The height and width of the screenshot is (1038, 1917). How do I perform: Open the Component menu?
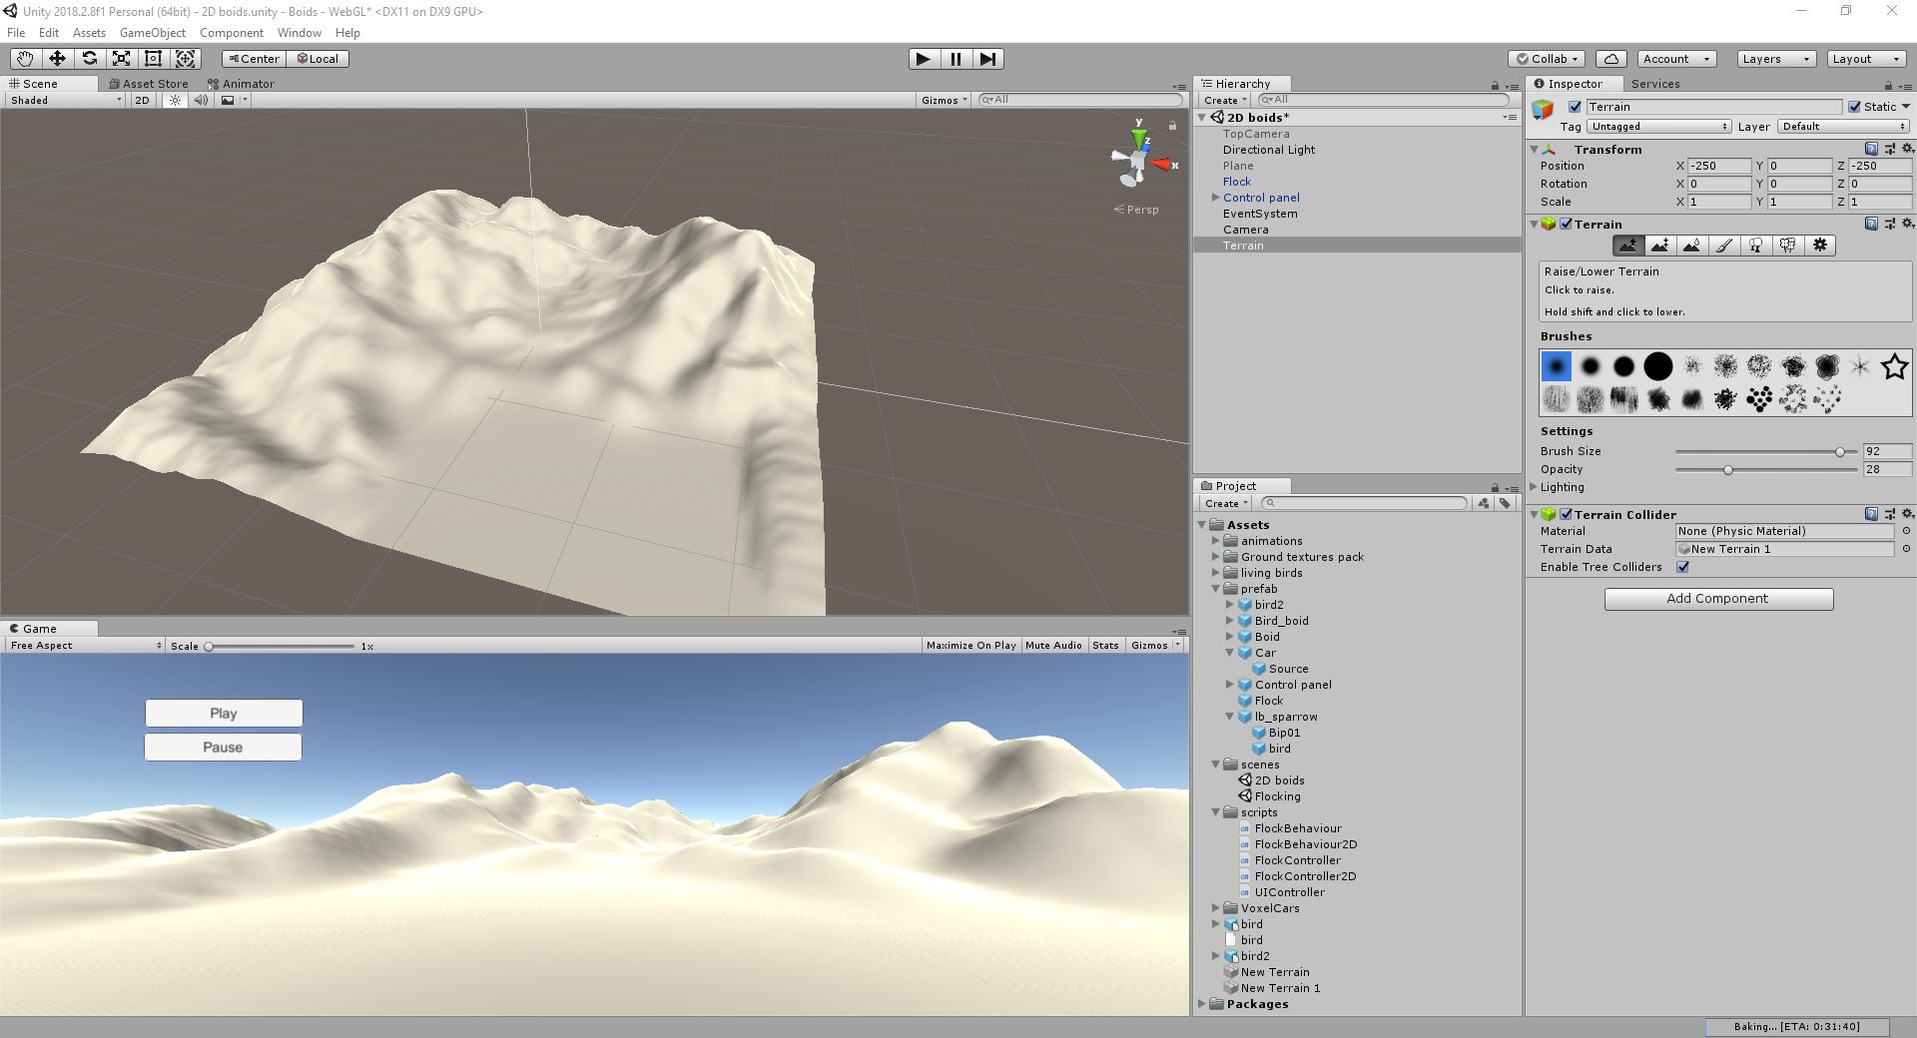[232, 33]
